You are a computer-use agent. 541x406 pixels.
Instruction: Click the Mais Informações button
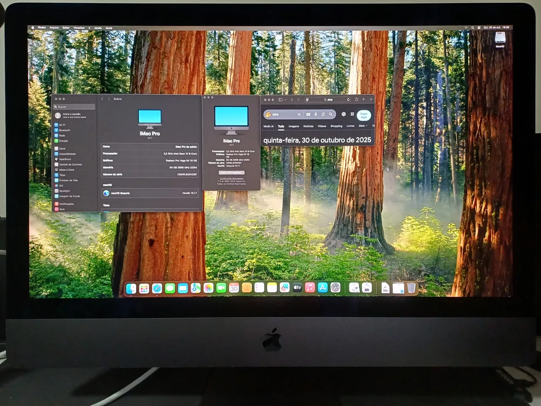[x=231, y=173]
